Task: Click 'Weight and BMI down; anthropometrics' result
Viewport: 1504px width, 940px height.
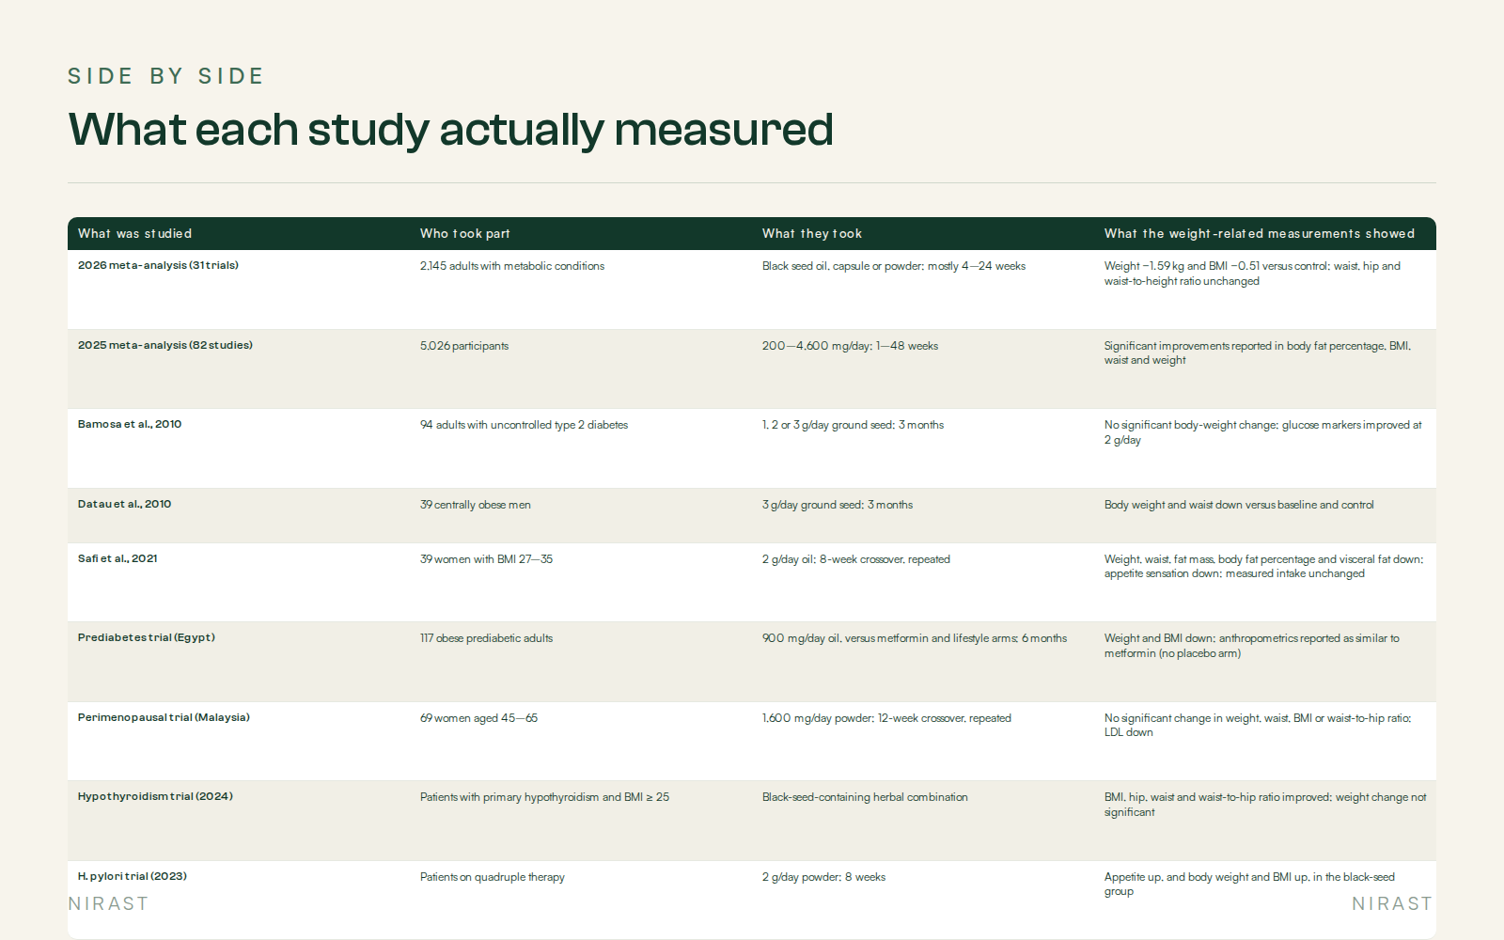Action: click(x=1251, y=646)
